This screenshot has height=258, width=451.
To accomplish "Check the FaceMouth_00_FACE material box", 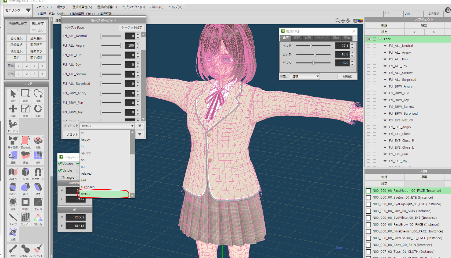I will point(368,191).
